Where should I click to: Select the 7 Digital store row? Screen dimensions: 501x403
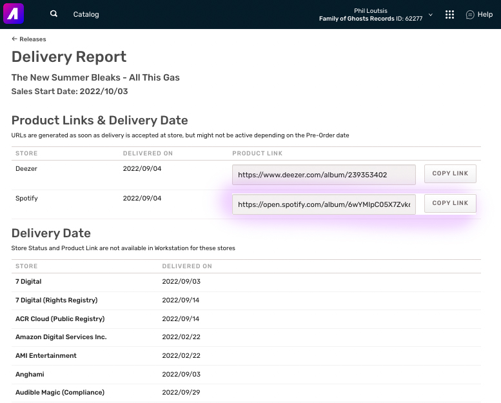click(28, 282)
